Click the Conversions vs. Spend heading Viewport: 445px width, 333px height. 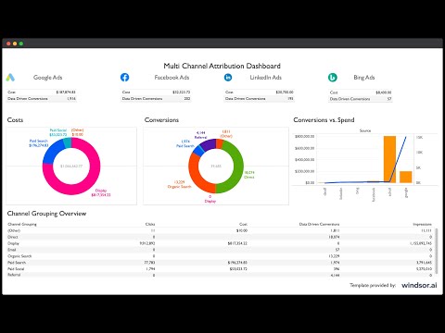coord(324,120)
